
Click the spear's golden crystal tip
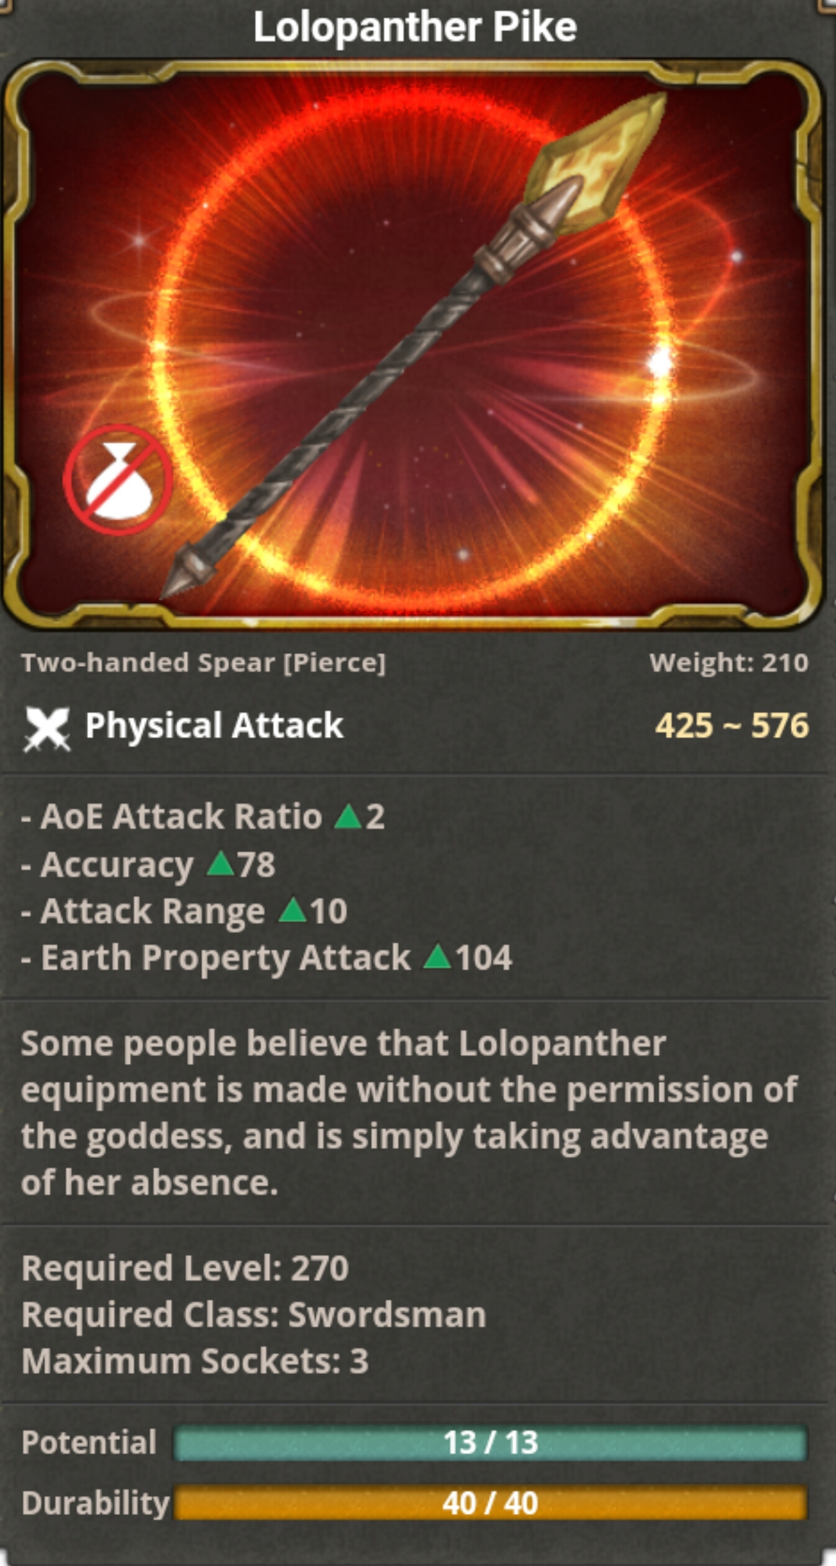tap(595, 160)
